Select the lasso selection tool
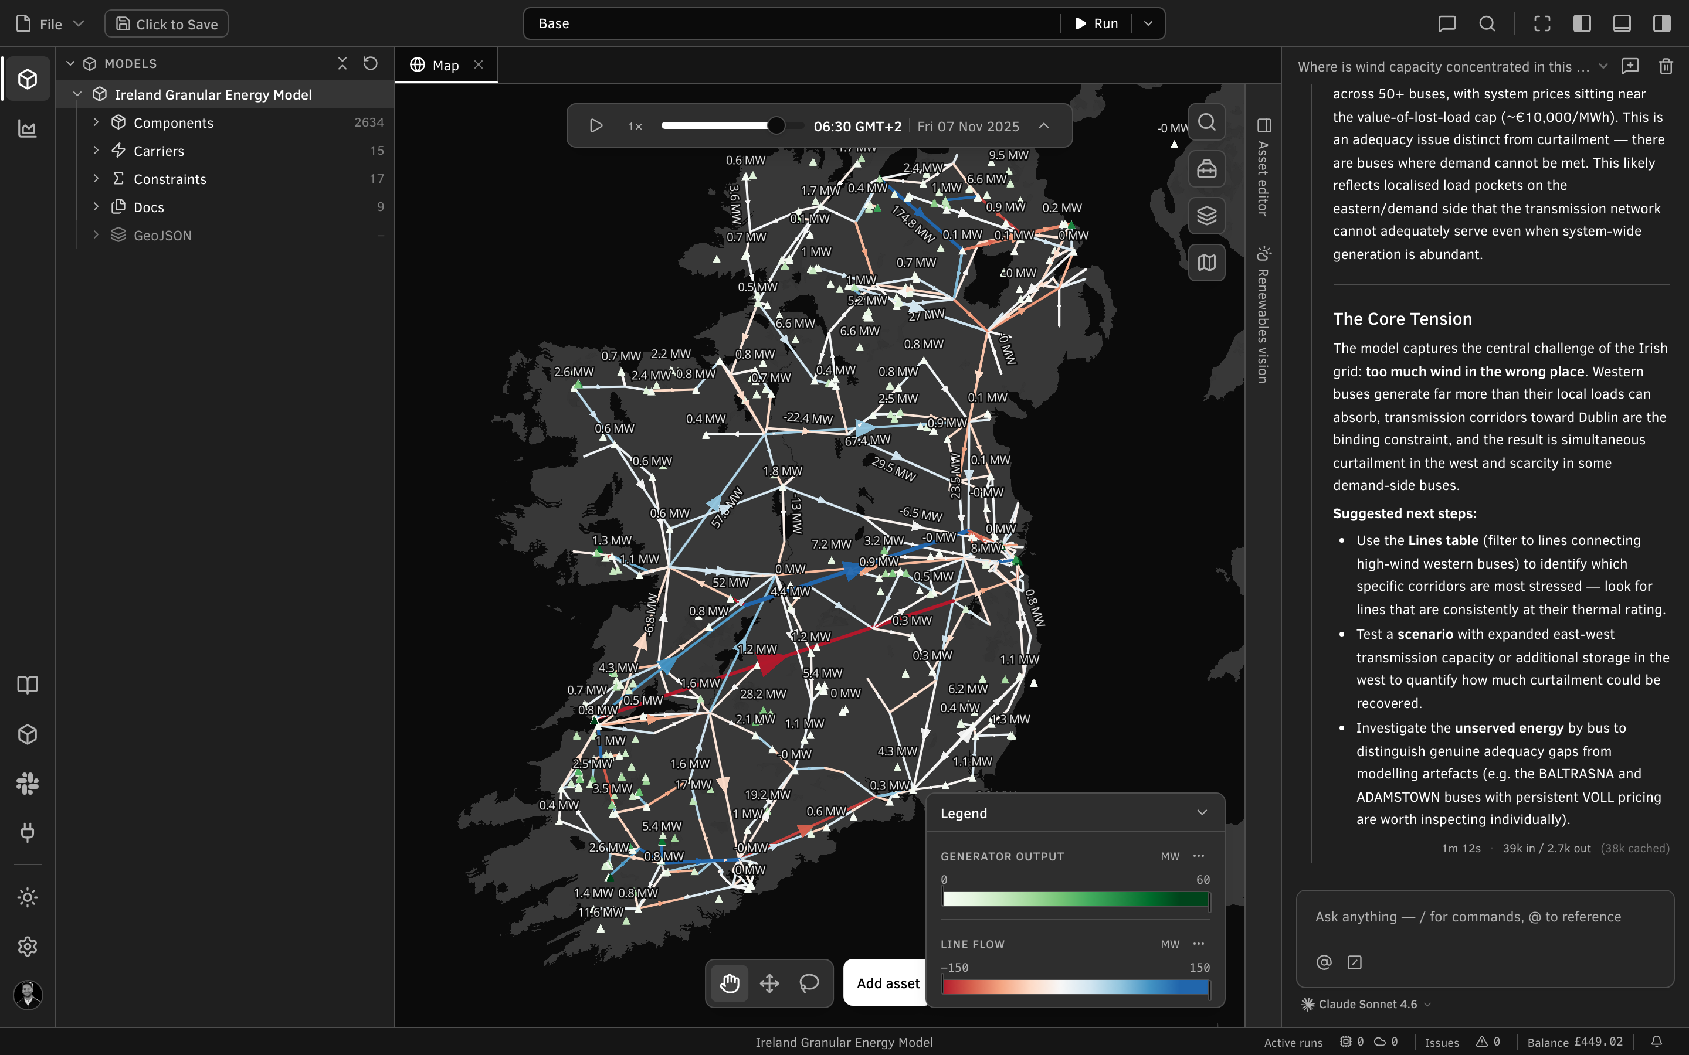 [x=809, y=983]
